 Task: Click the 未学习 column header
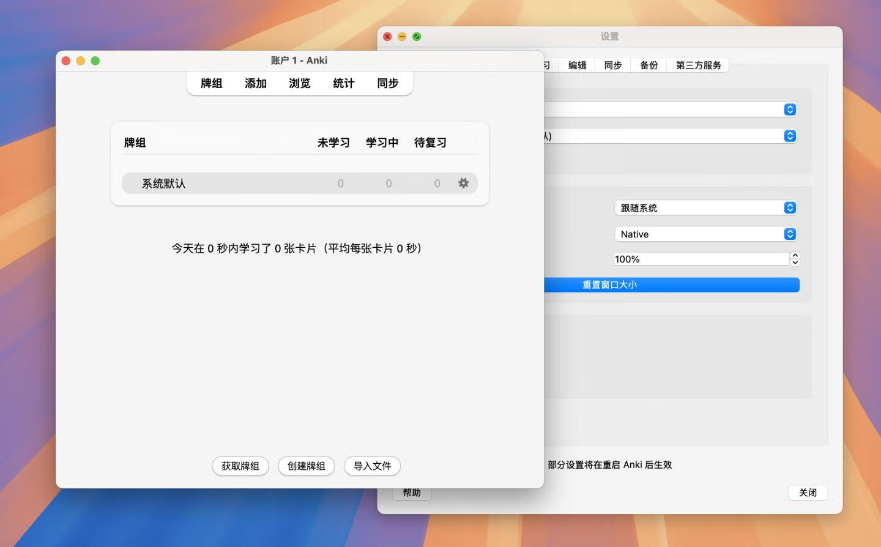333,143
